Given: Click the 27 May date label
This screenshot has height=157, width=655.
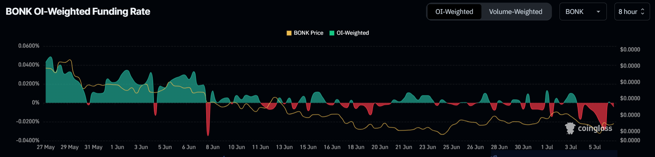Looking at the screenshot, I should [45, 147].
